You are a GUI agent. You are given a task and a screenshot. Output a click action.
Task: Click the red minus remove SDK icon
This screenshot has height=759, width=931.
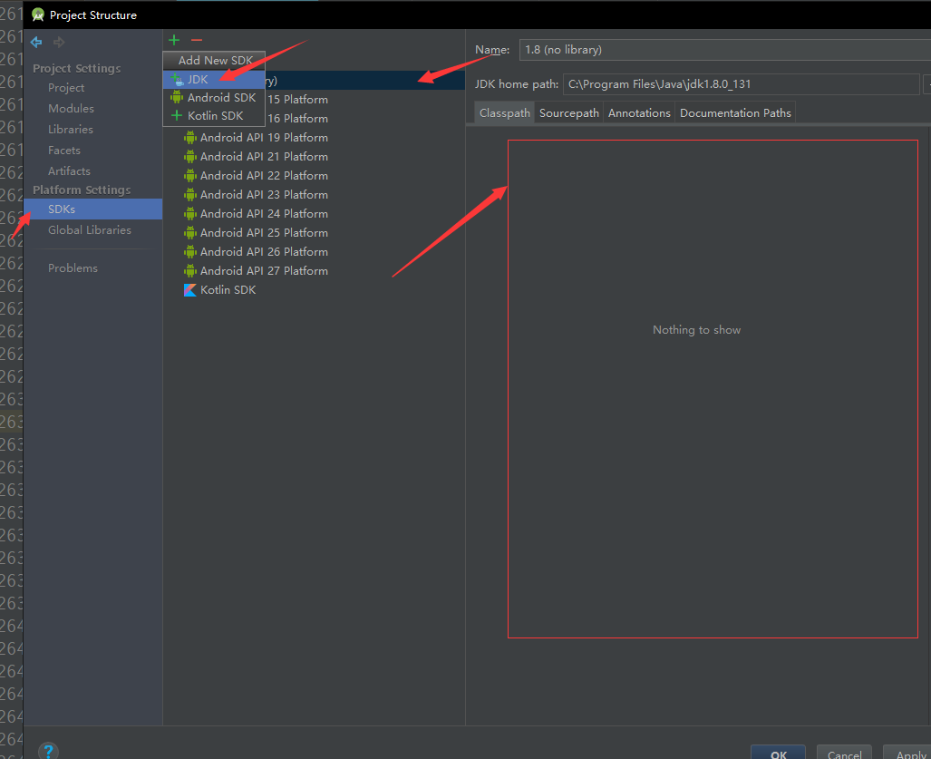coord(197,40)
